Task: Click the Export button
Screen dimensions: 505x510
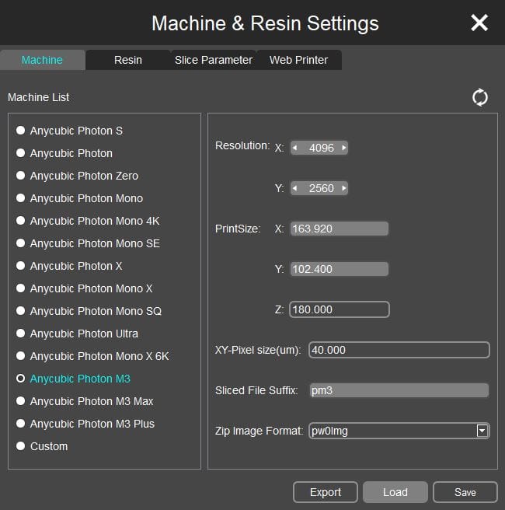Action: tap(326, 492)
